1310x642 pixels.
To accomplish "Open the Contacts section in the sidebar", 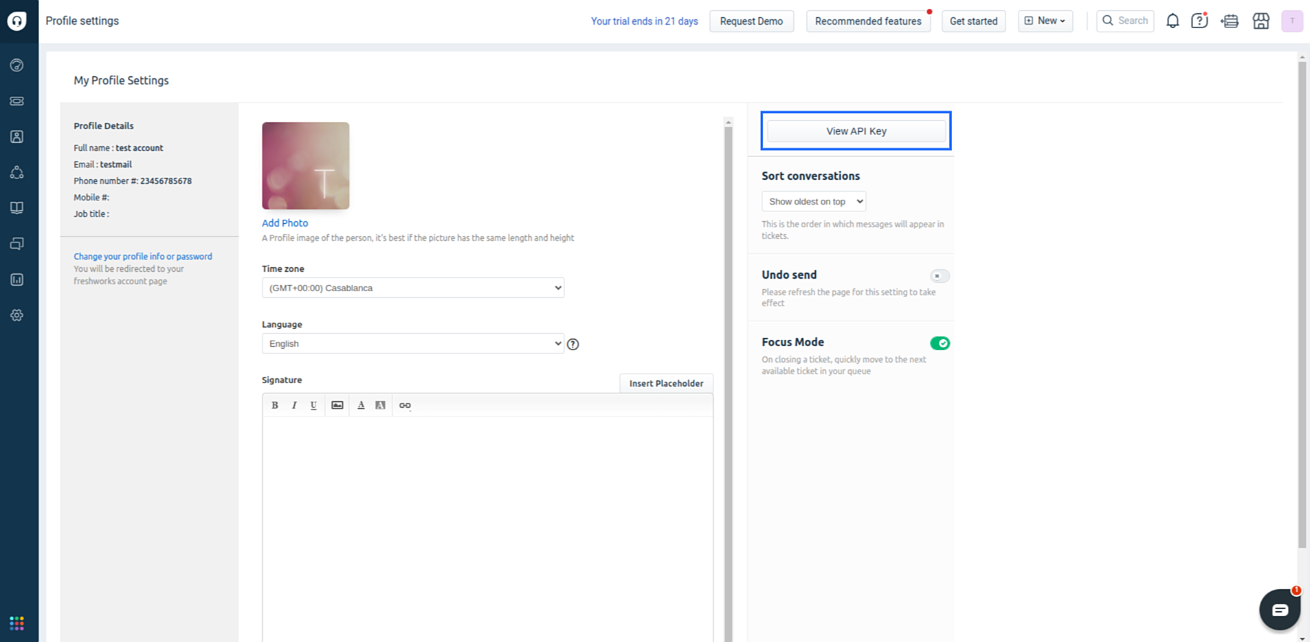I will click(17, 137).
